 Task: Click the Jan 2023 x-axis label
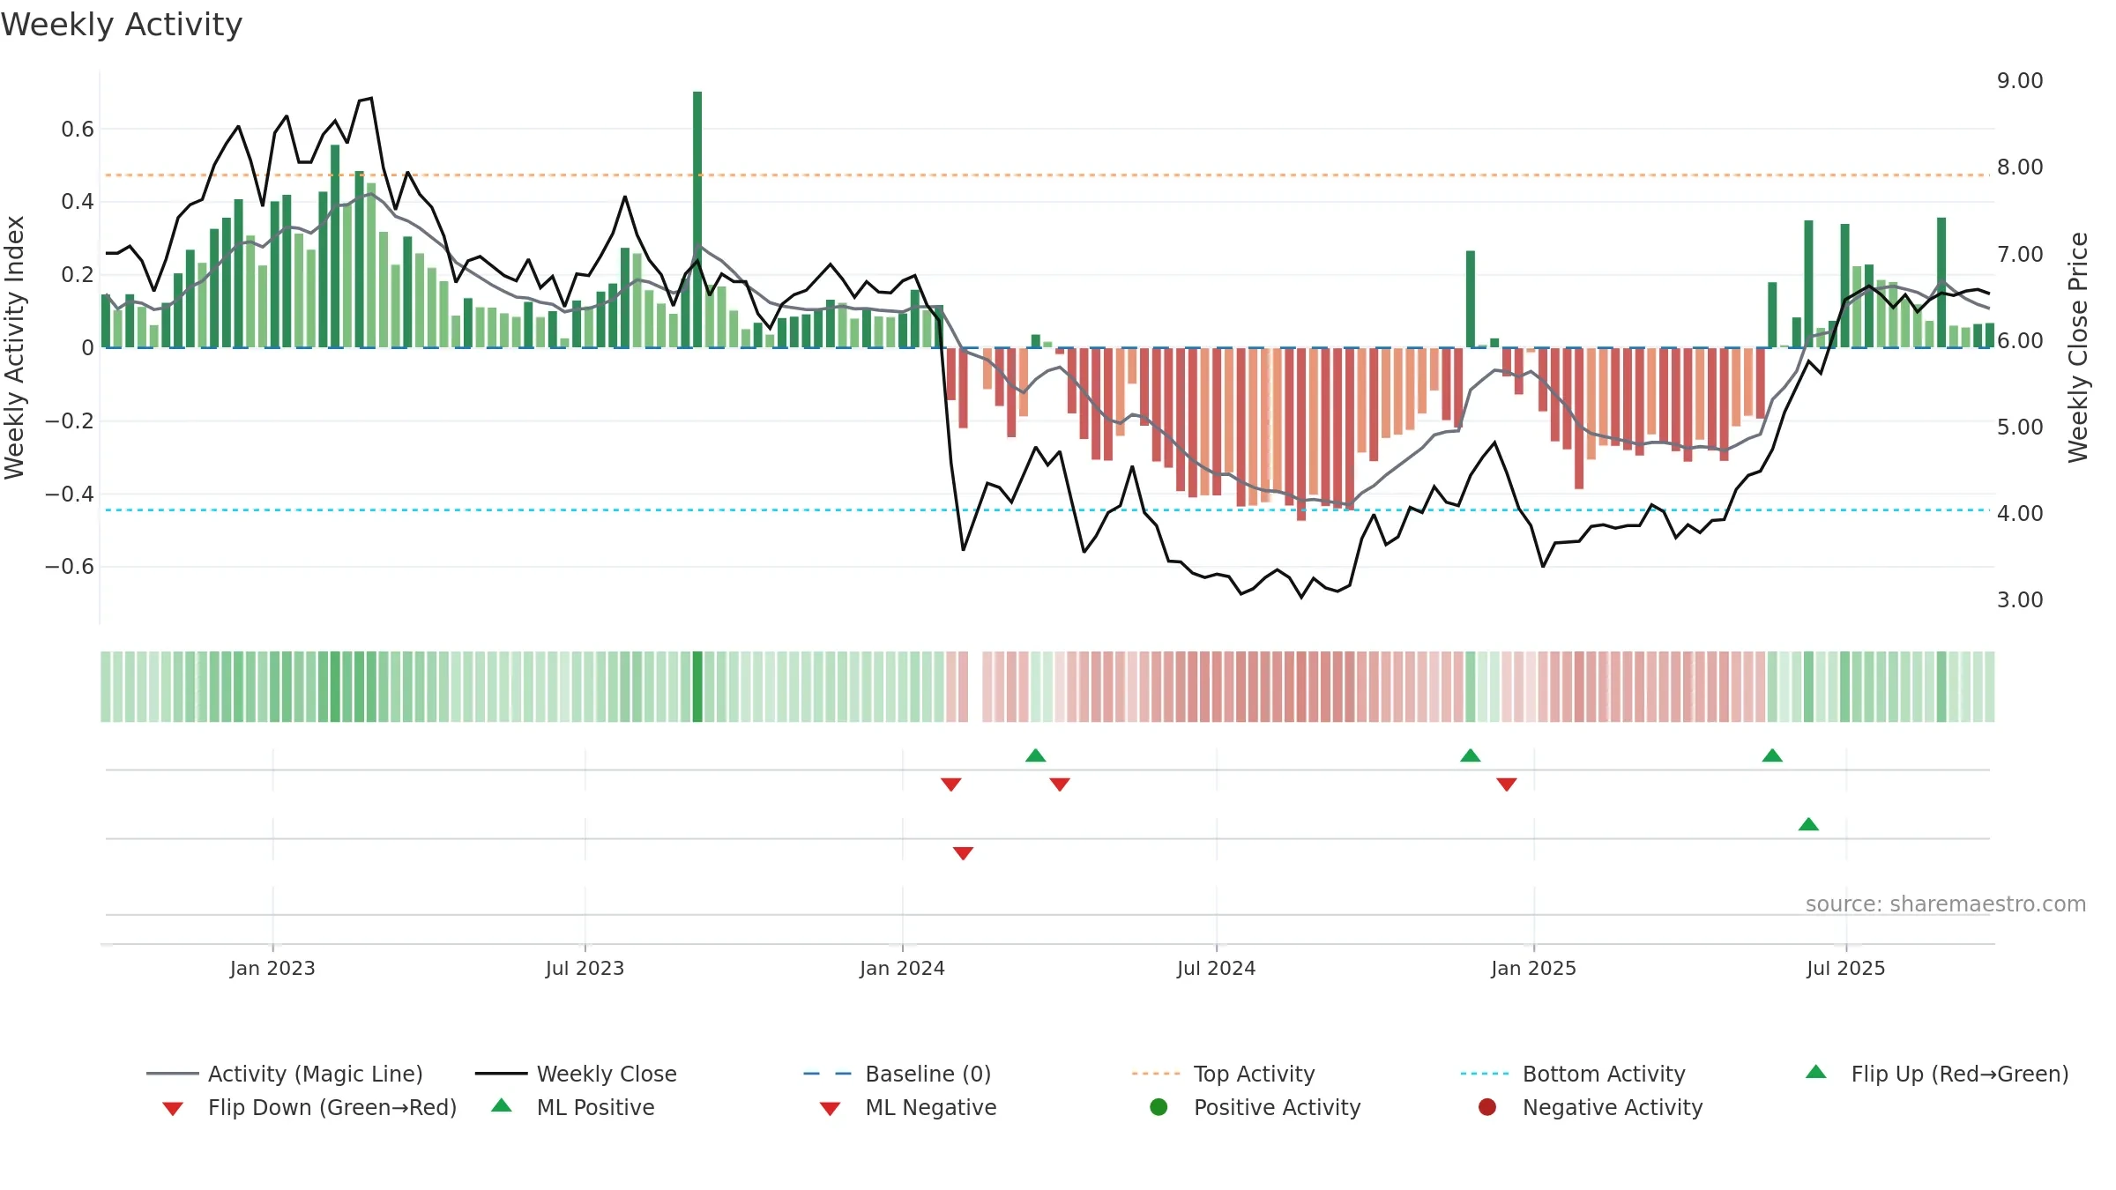pyautogui.click(x=272, y=968)
